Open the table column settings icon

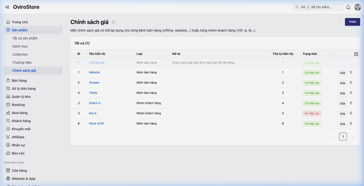click(x=356, y=54)
